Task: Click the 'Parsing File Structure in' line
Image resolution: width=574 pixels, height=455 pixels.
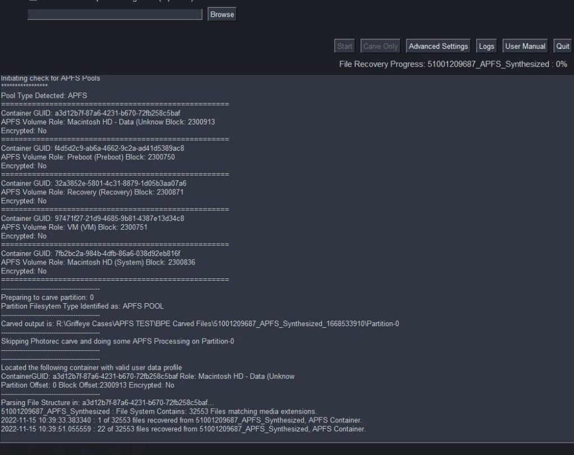Action: pyautogui.click(x=107, y=403)
